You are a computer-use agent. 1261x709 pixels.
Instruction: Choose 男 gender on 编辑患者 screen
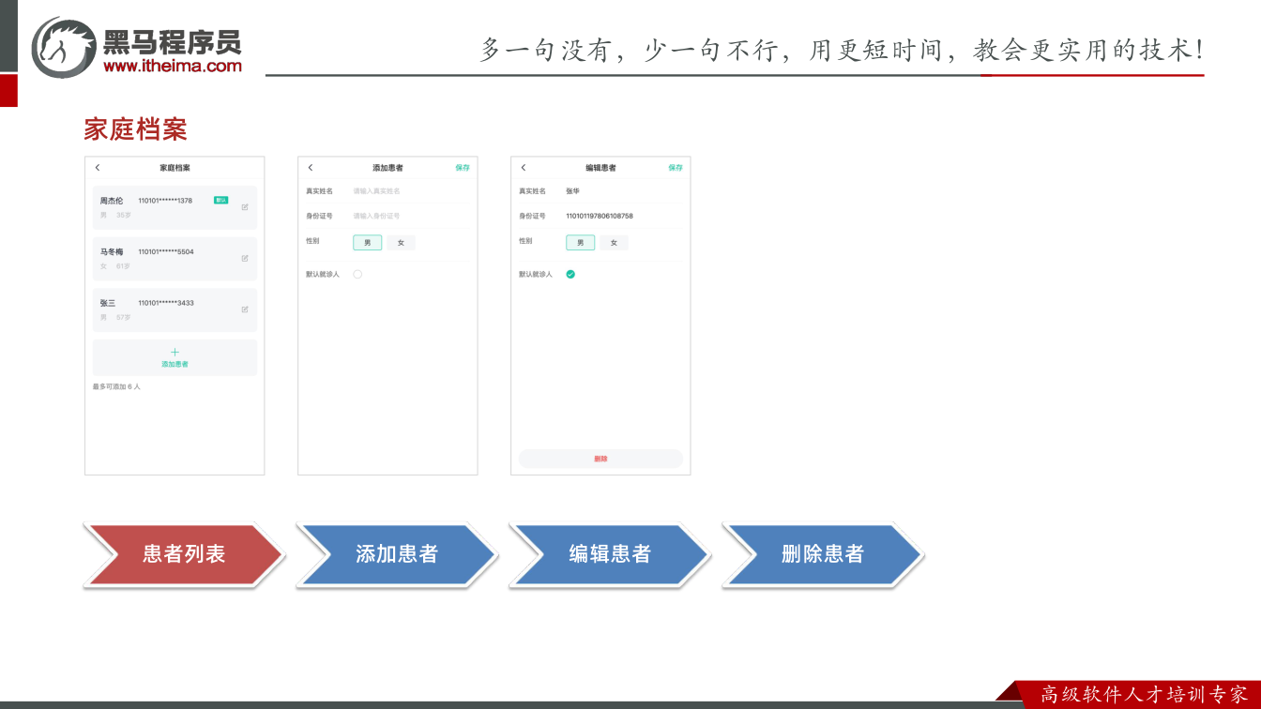pos(580,243)
